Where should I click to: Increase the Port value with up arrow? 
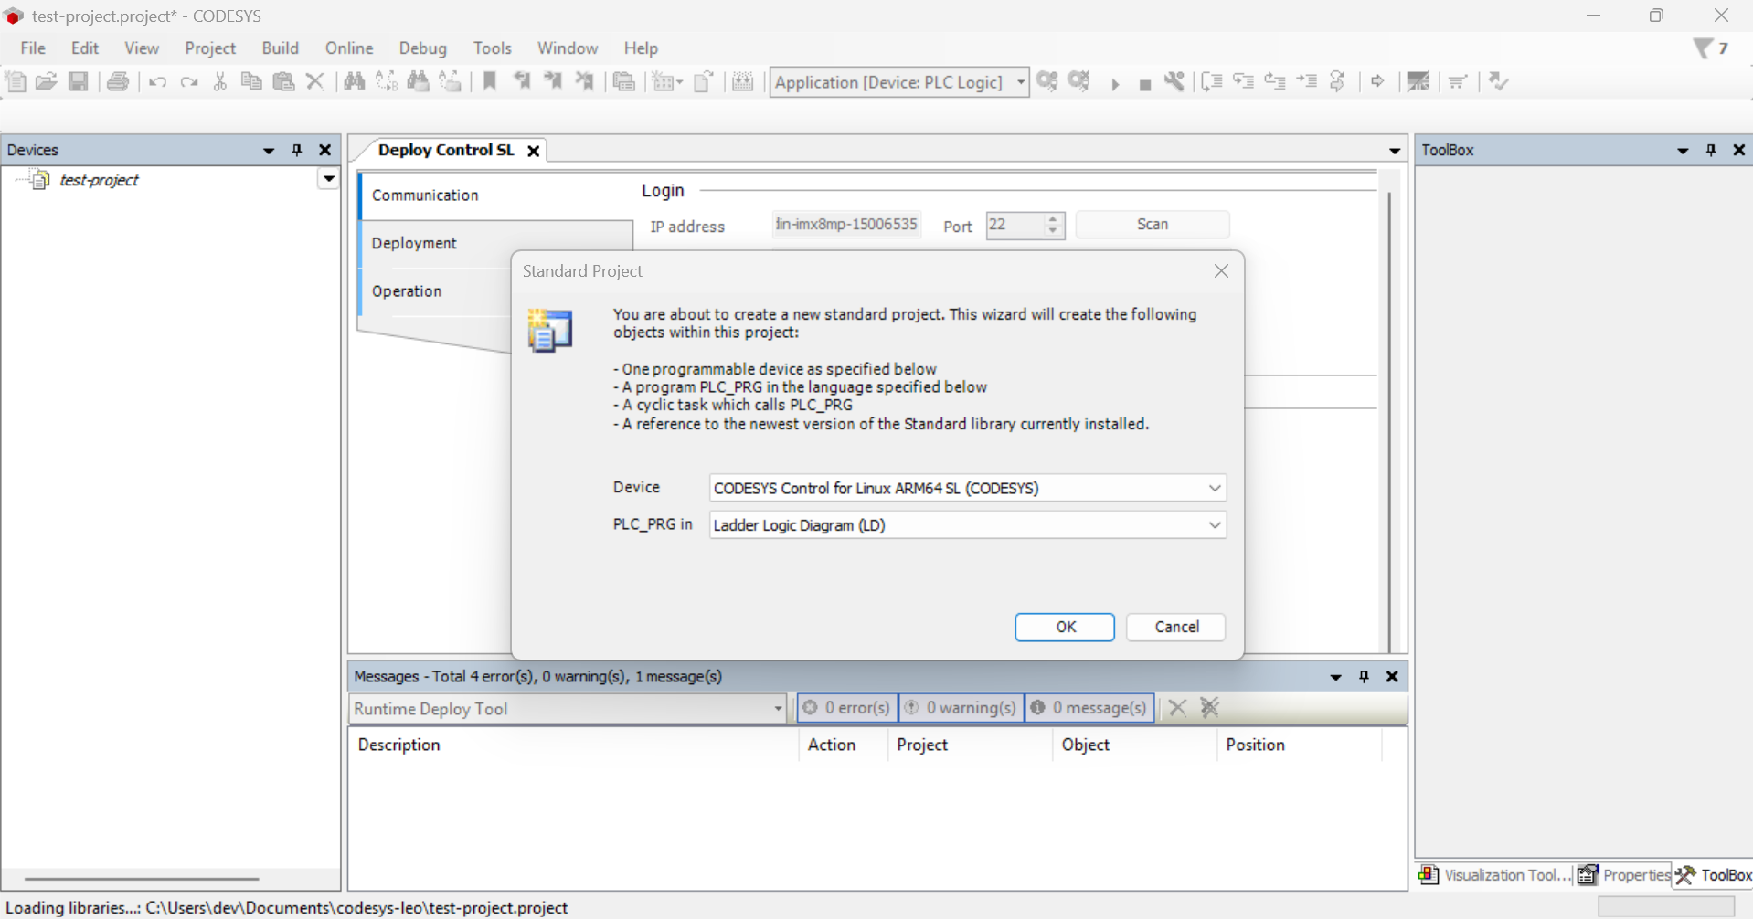pos(1053,219)
